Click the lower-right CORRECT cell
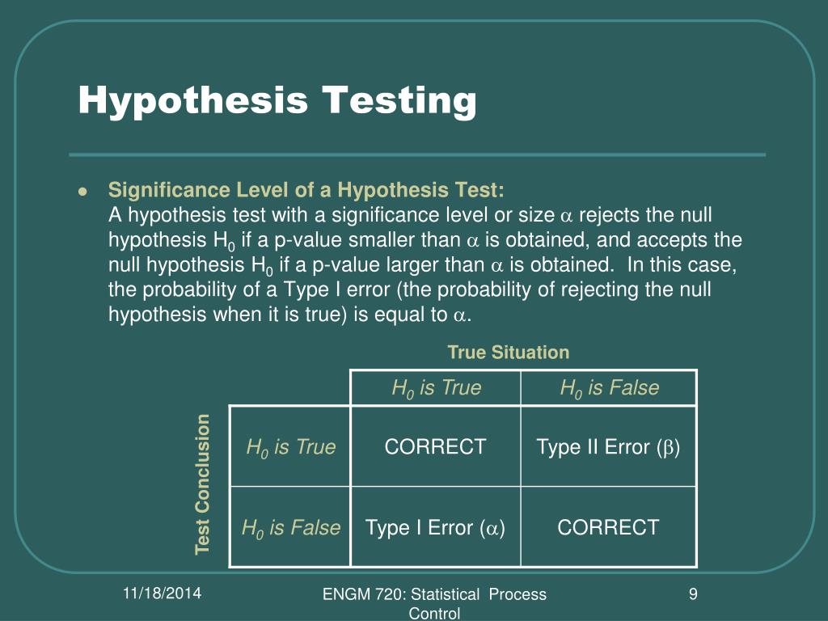 [x=608, y=527]
